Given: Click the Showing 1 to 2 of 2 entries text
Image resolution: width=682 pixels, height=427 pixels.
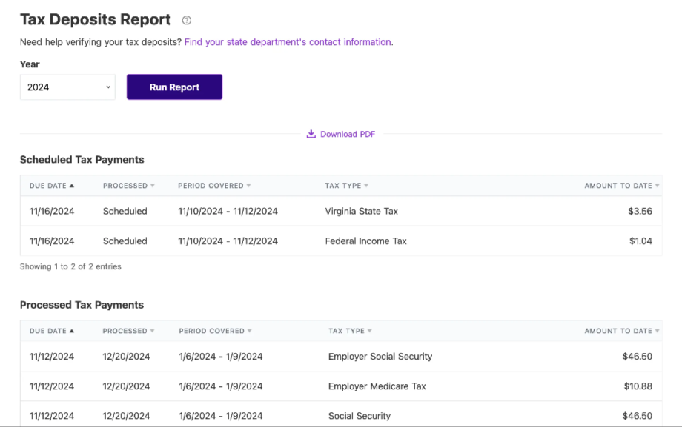Looking at the screenshot, I should [70, 266].
